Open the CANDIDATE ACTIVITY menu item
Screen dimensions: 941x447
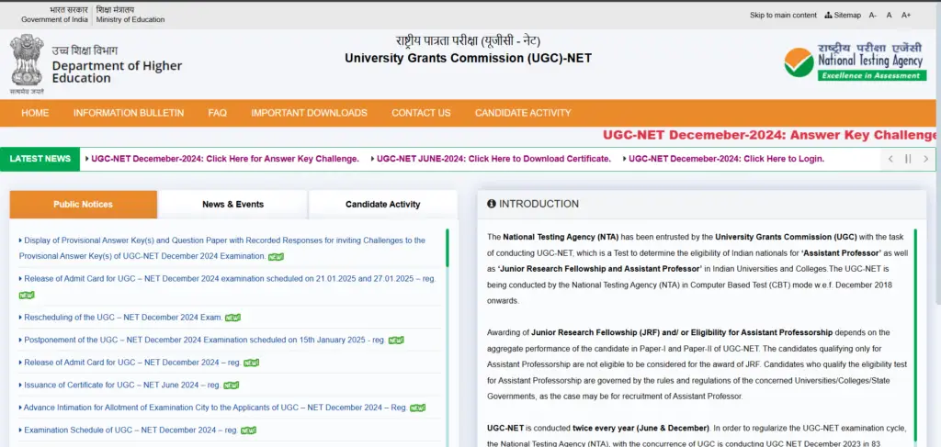click(x=523, y=113)
